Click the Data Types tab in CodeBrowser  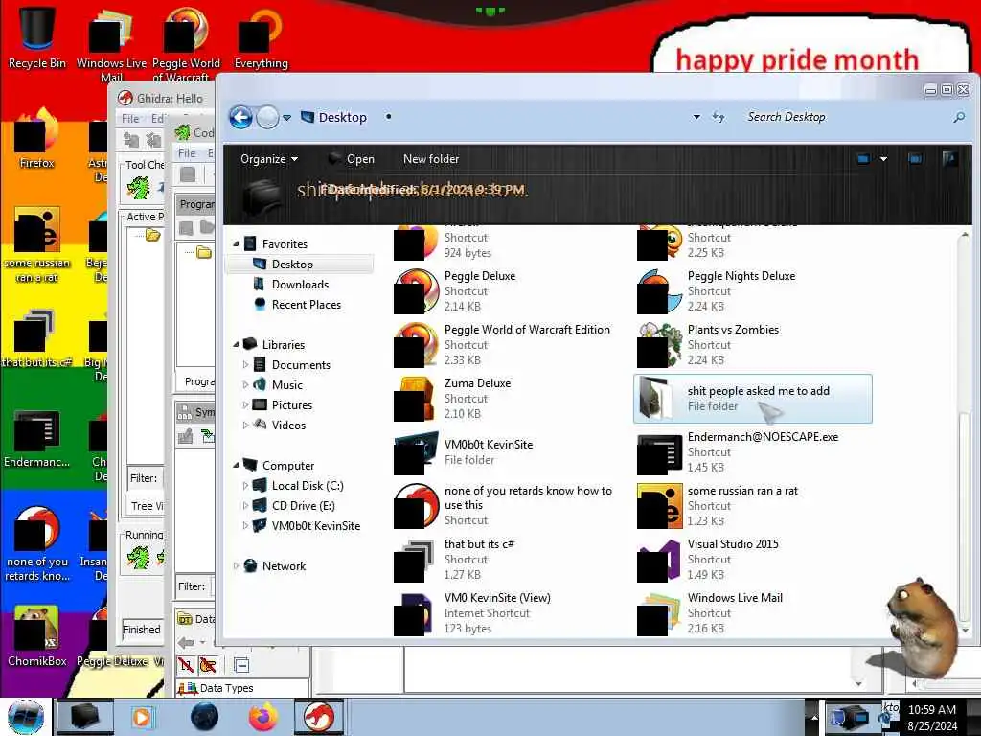(216, 688)
